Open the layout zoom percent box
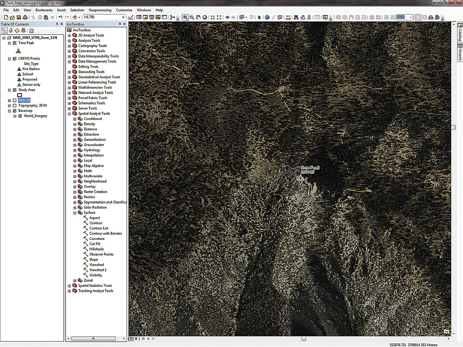This screenshot has height=347, width=463. coord(404,18)
